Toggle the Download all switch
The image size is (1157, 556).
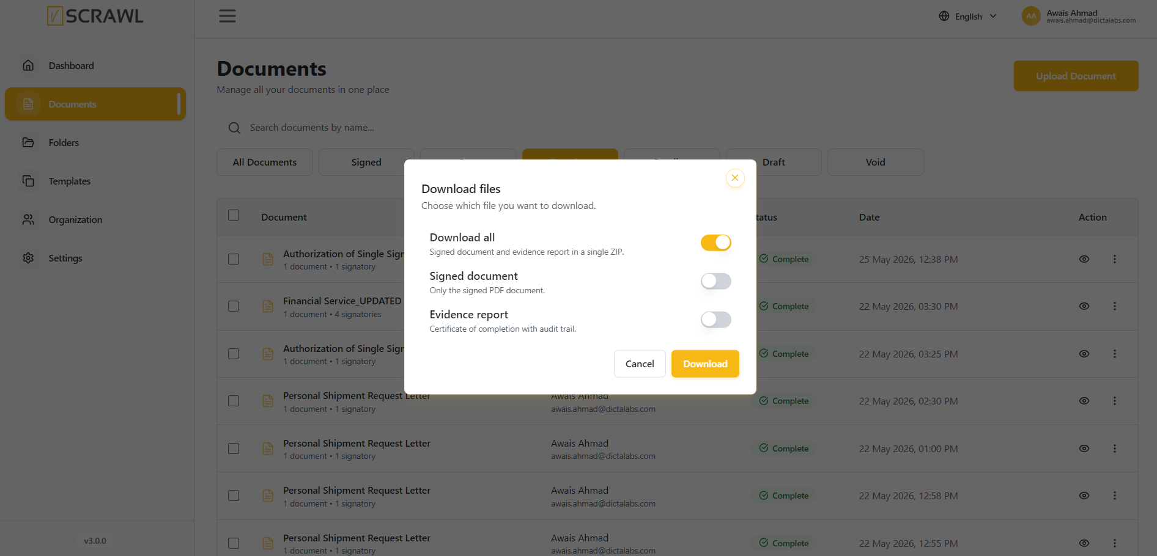[x=715, y=243]
